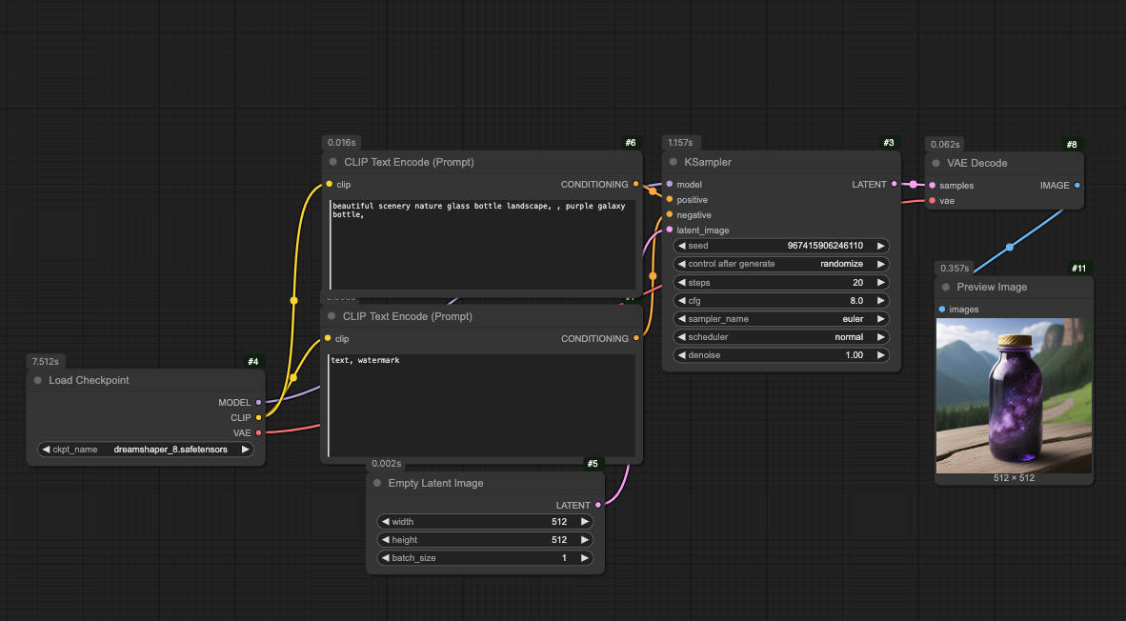Click CONDITIONING output socket of 'beautiful scenery' prompt node
The width and height of the screenshot is (1126, 621).
point(636,185)
